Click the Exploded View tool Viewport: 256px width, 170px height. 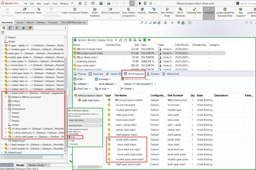[194, 12]
